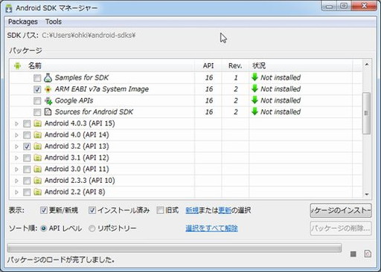The image size is (381, 272).
Task: Expand the Android 3.0 (API 11) node
Action: point(16,169)
